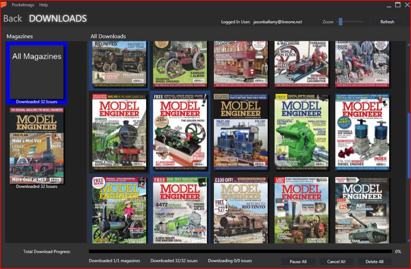
Task: Click the scrollbar up arrow
Action: tap(408, 45)
